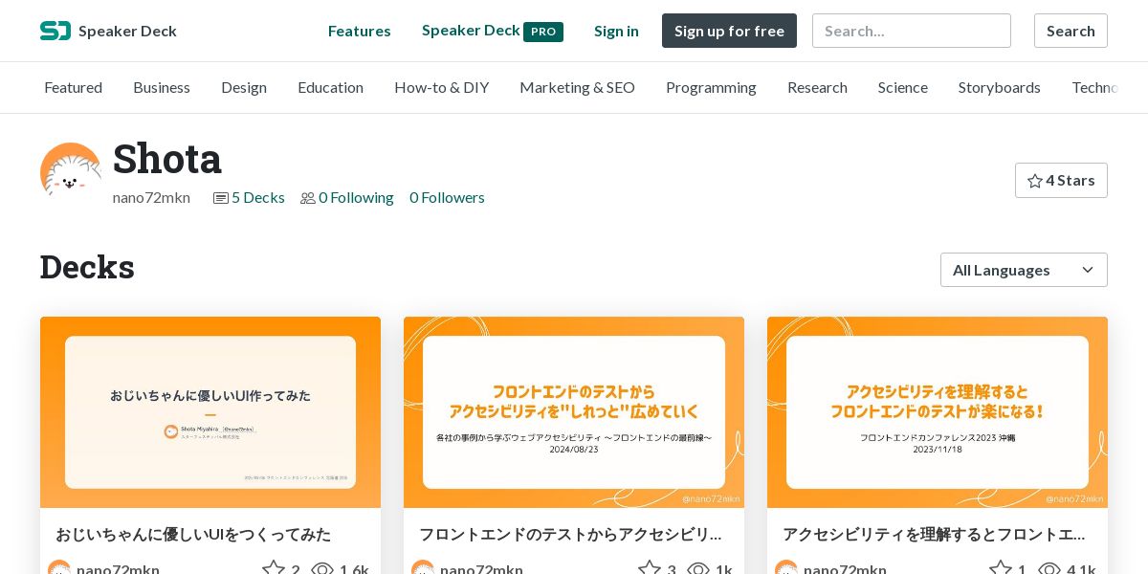The image size is (1148, 574).
Task: Open the All Languages dropdown
Action: (x=1024, y=270)
